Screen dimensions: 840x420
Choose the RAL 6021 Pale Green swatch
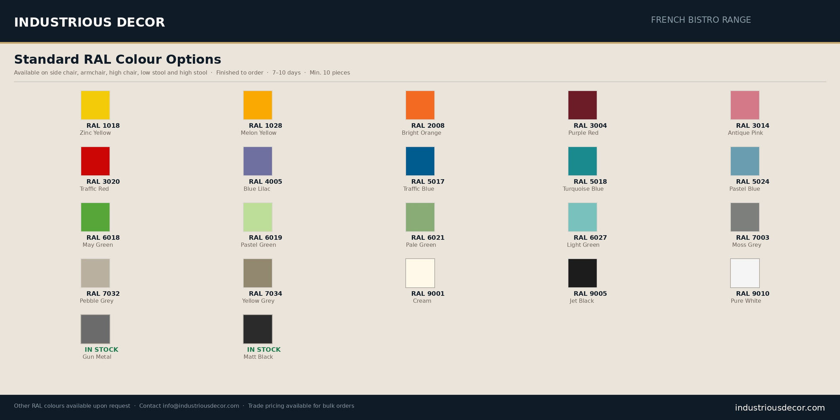pos(420,217)
